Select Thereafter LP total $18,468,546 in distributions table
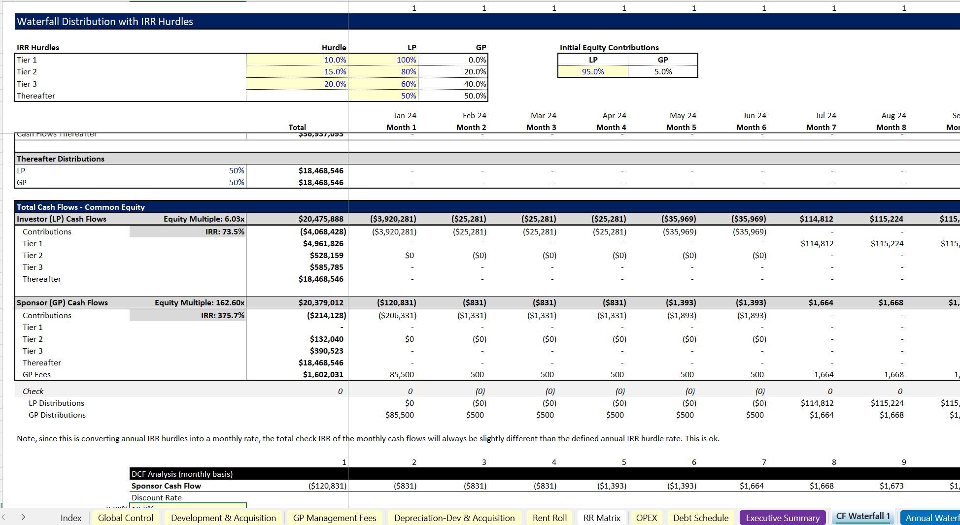Screen dimensions: 960x525 tap(321, 170)
